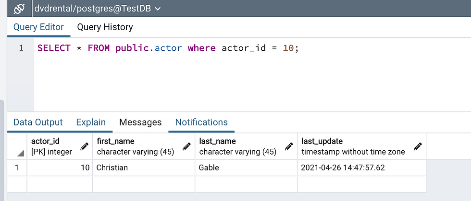Select the actor_id cell with value 10
Image resolution: width=471 pixels, height=201 pixels.
click(60, 168)
